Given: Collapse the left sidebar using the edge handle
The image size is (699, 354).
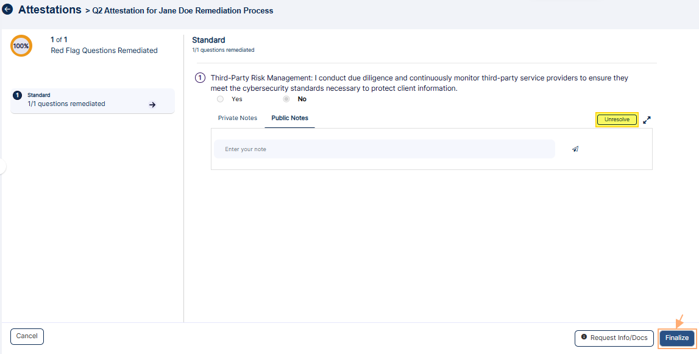Looking at the screenshot, I should pos(2,166).
